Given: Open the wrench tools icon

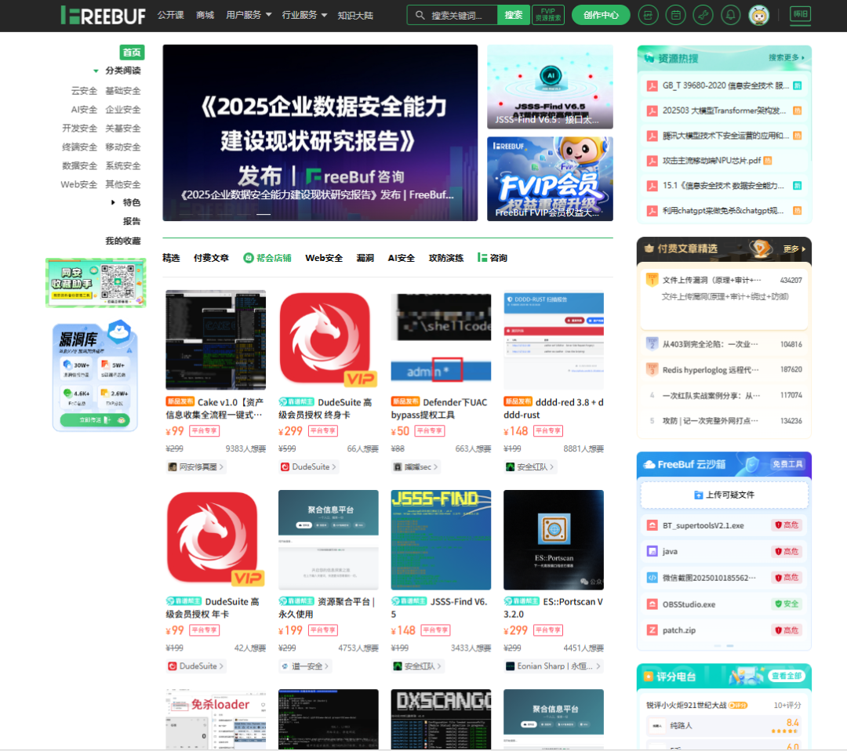Looking at the screenshot, I should (703, 15).
